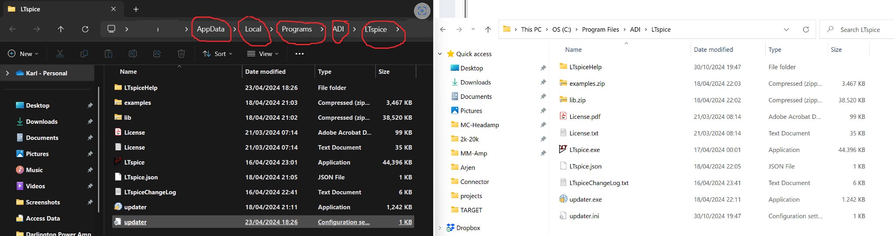Open Connector folder in Quick access
894x236 pixels.
pos(475,182)
